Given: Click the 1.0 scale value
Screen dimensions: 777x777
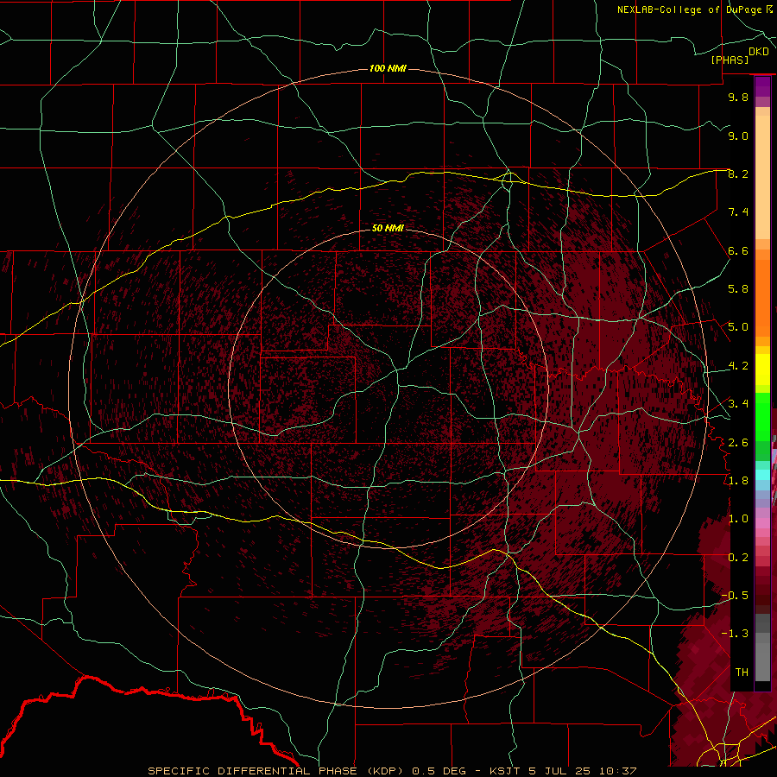Looking at the screenshot, I should 738,519.
